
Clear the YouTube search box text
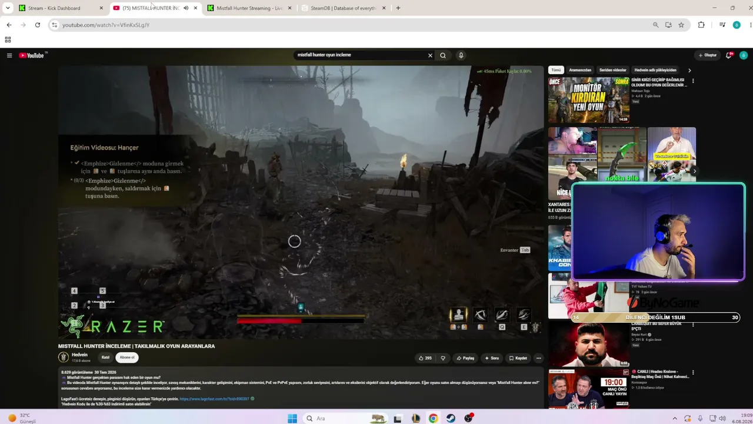point(430,55)
